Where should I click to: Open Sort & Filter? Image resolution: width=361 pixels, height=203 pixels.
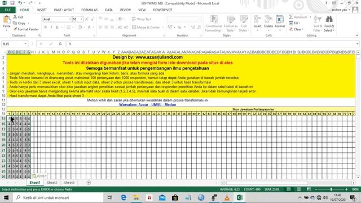coord(318,24)
